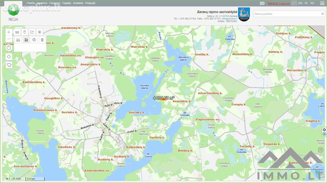Open the hamburger menu at top right
This screenshot has height=183, width=327.
pos(322,3)
